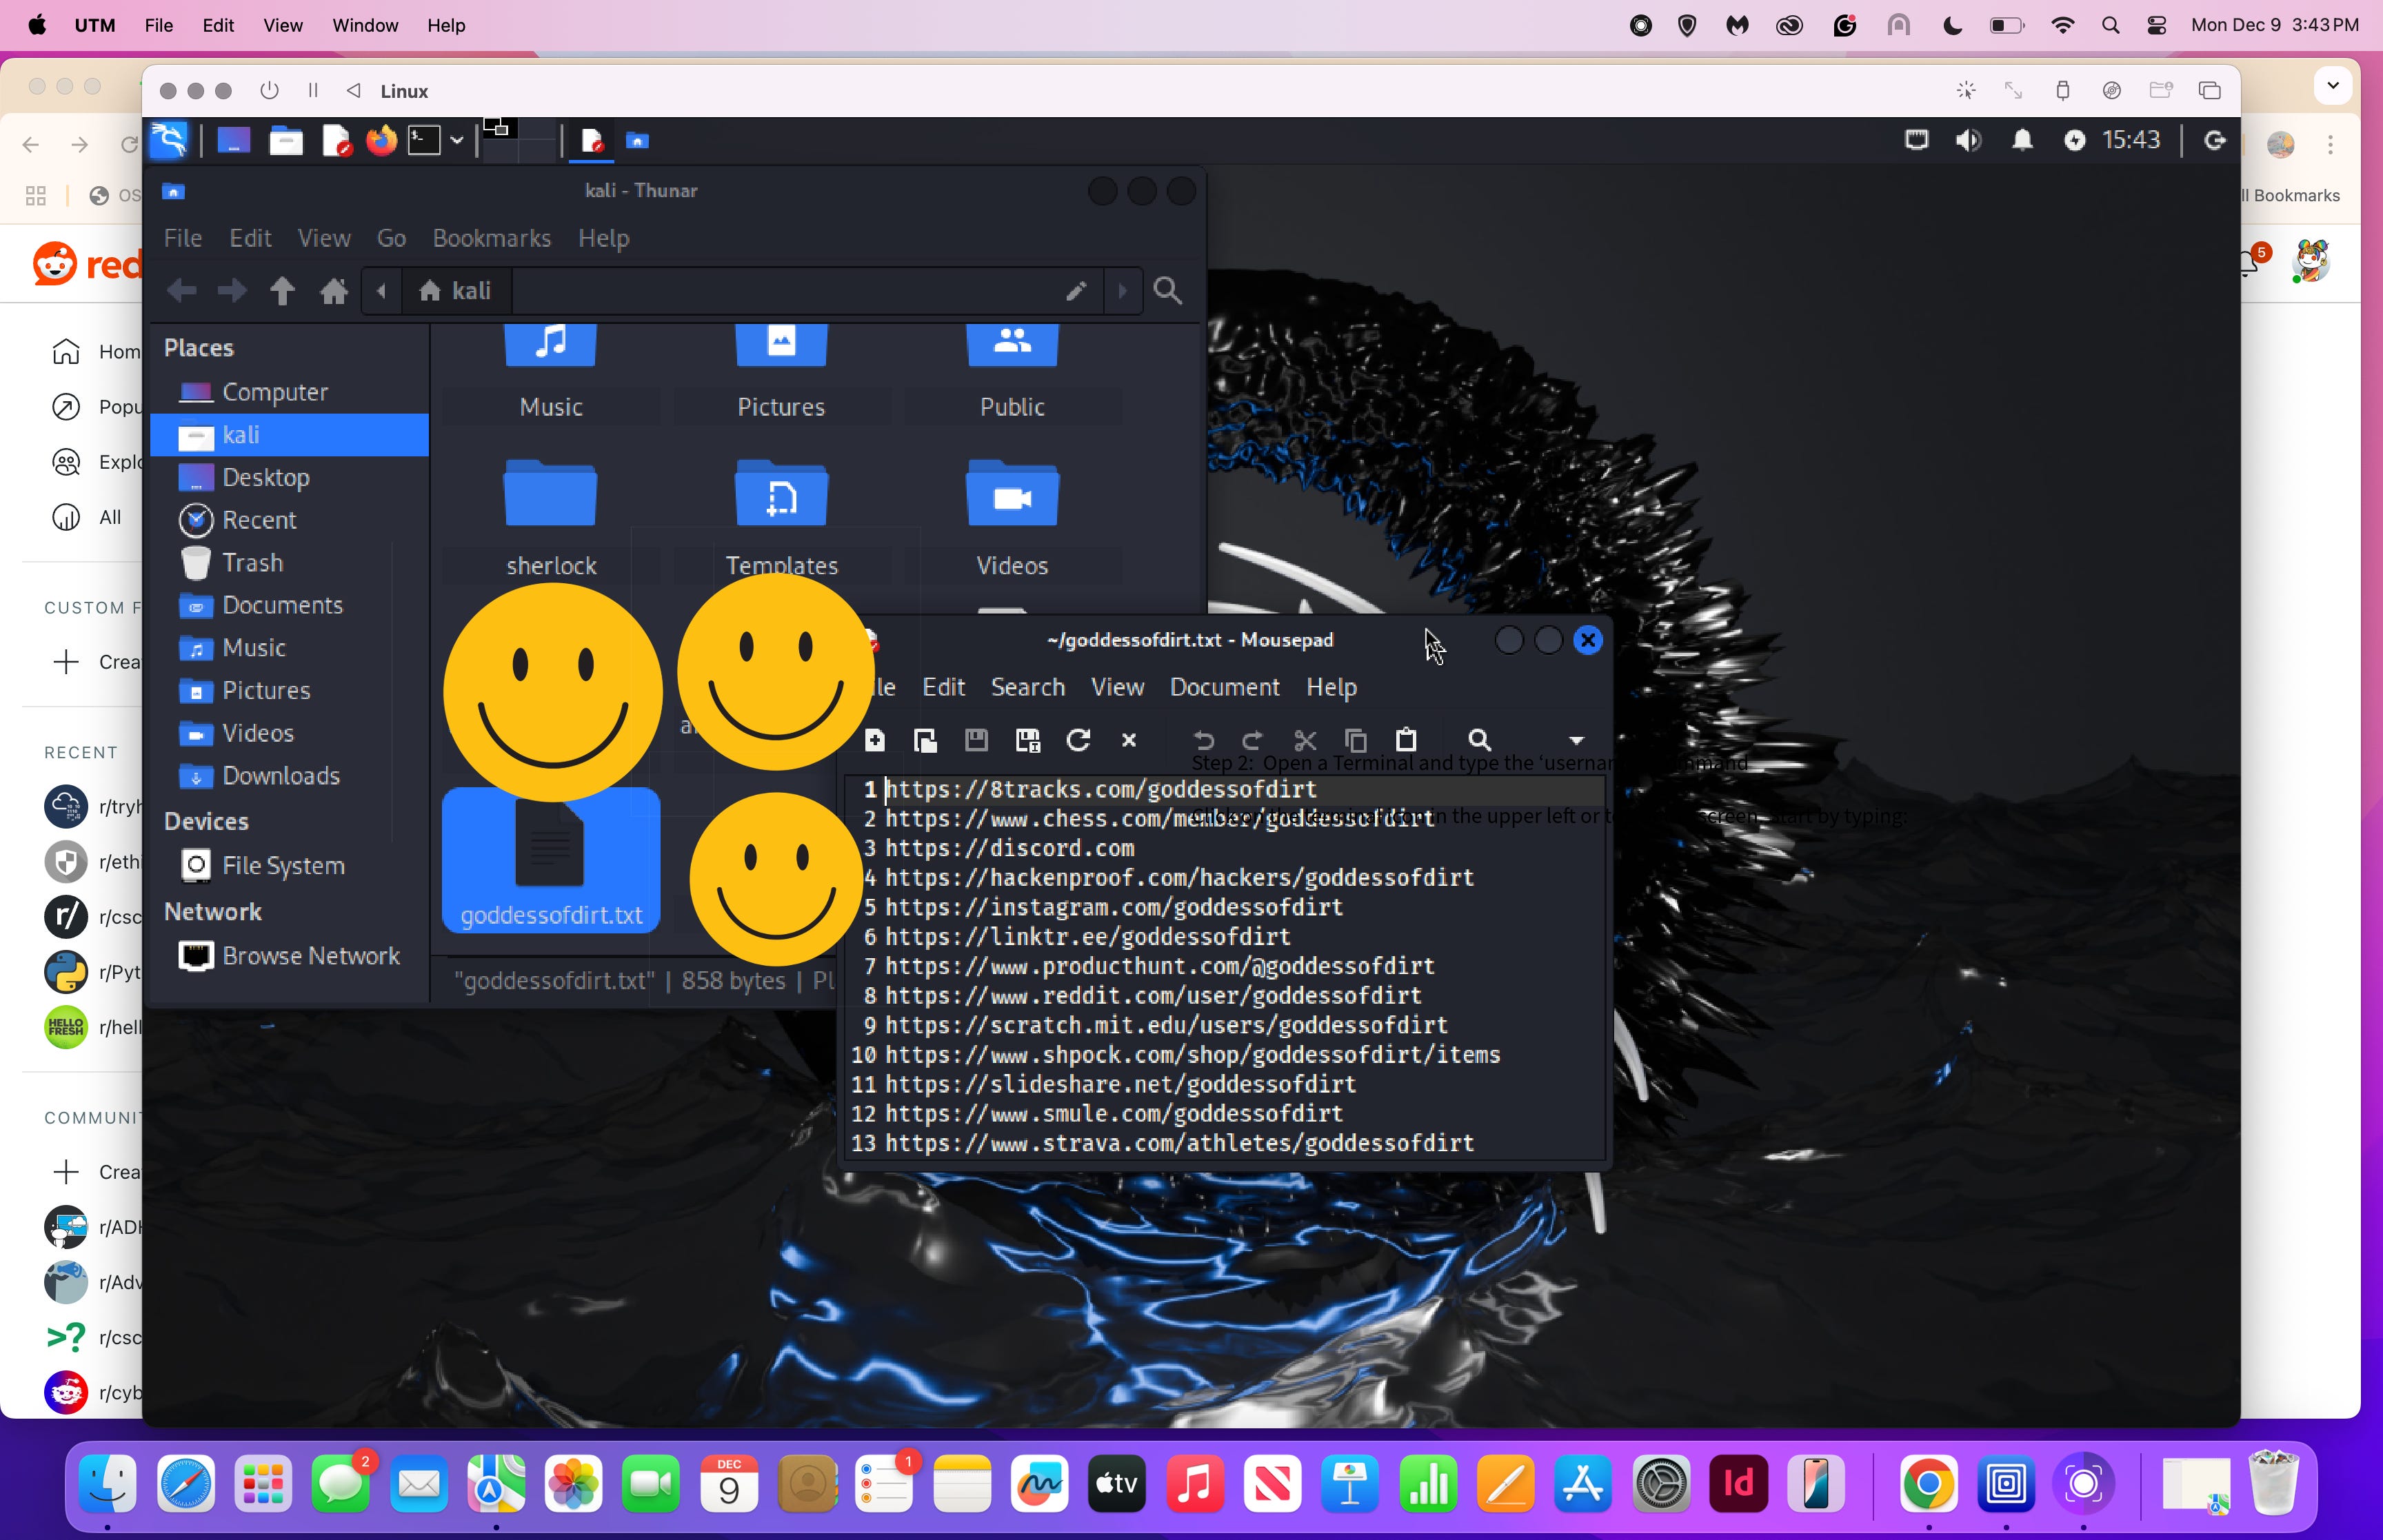Go to parent folder in Thunar
The height and width of the screenshot is (1540, 2383).
(x=282, y=291)
